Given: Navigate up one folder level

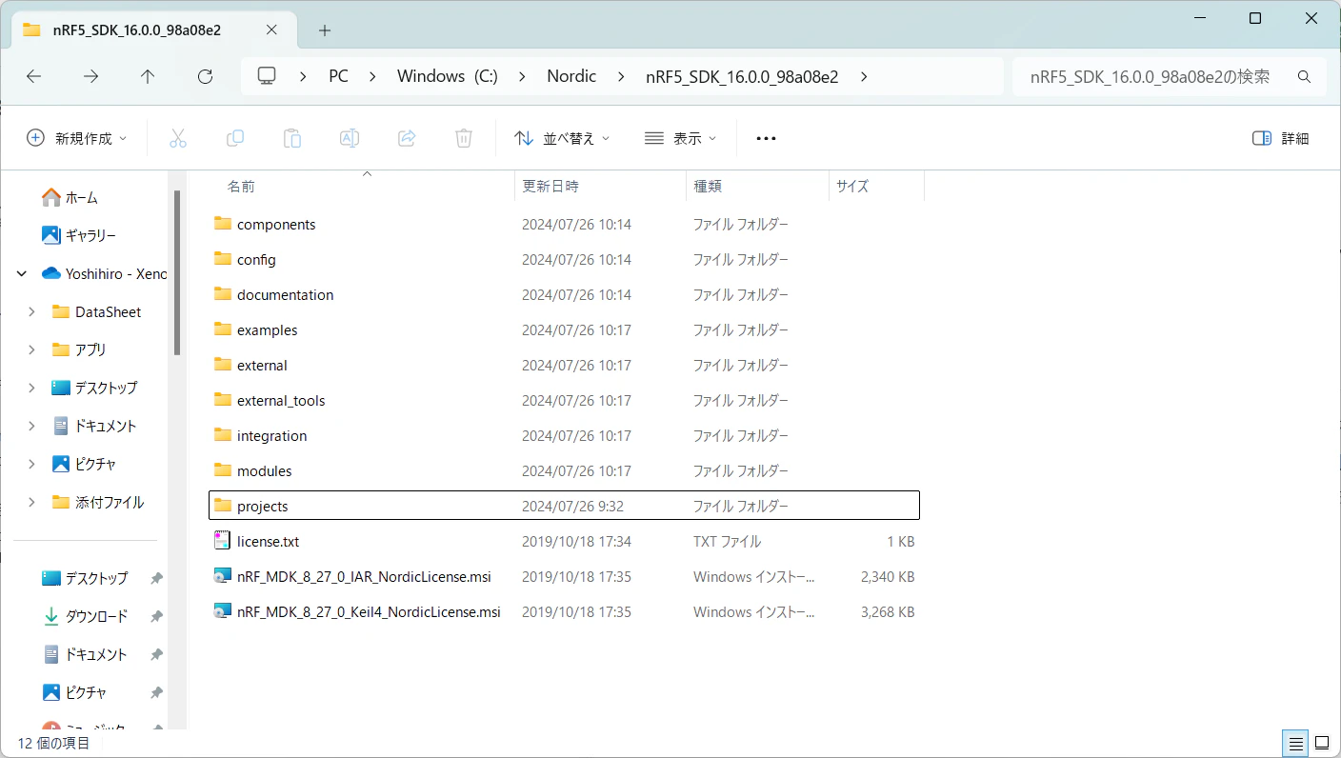Looking at the screenshot, I should click(x=148, y=77).
